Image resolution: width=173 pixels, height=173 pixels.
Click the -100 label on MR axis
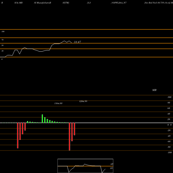pyautogui.click(x=170, y=153)
